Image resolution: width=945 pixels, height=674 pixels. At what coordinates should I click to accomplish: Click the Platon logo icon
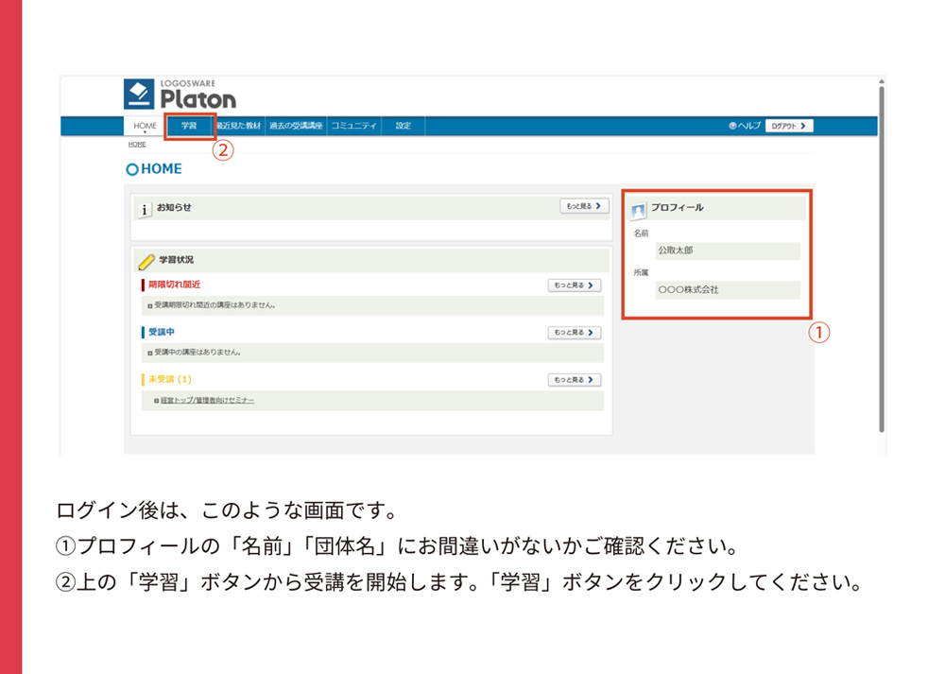pyautogui.click(x=139, y=95)
